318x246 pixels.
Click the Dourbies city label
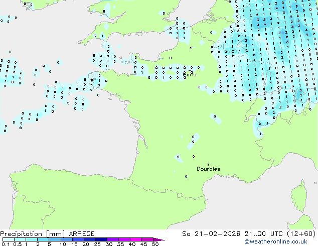pos(208,169)
